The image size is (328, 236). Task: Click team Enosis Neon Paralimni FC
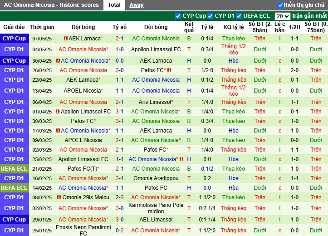pos(83,231)
